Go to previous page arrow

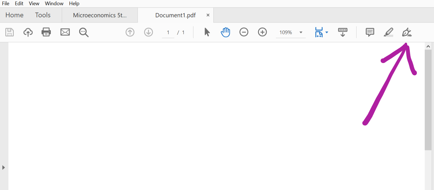point(130,32)
